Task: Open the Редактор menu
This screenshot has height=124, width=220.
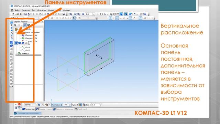Action: pos(25,10)
